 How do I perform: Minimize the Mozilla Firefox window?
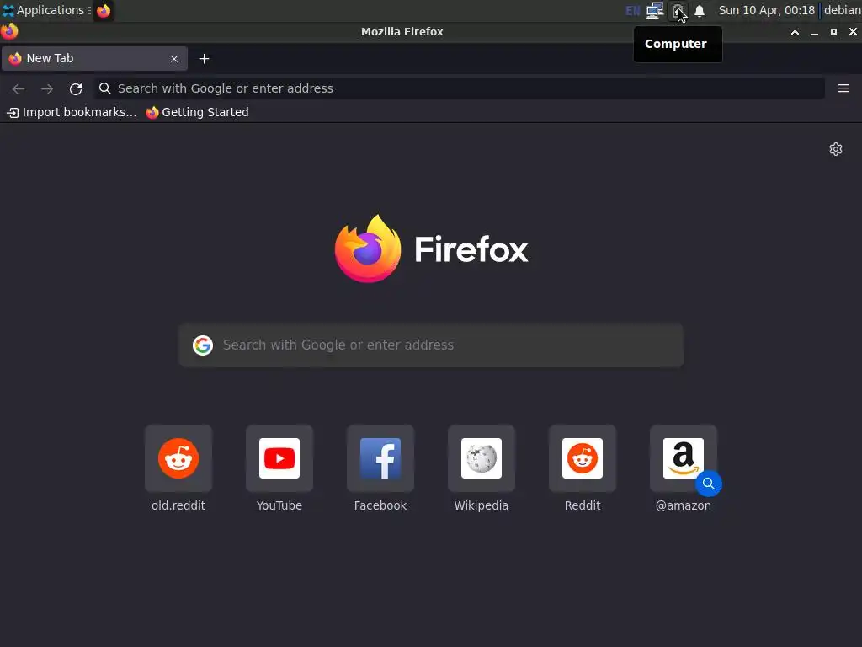click(x=814, y=32)
